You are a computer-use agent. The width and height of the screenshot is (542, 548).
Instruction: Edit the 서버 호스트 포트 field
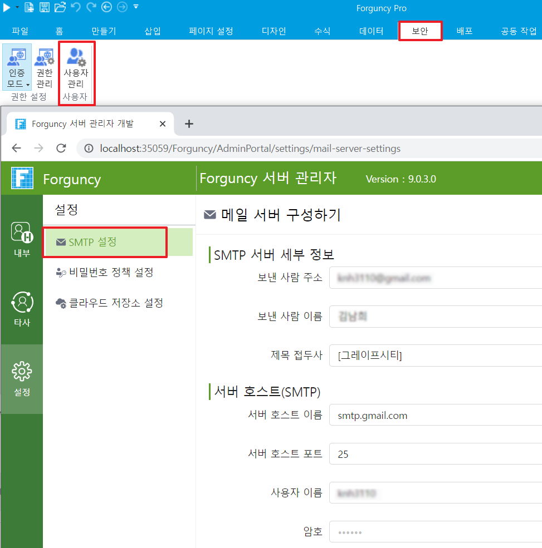pos(436,454)
